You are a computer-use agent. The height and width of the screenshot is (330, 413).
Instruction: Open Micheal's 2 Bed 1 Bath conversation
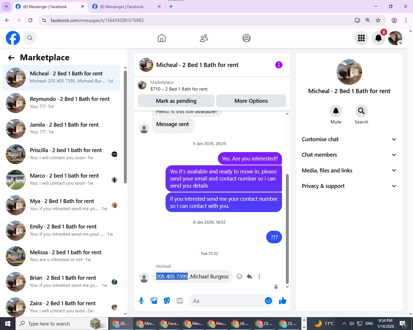point(61,78)
